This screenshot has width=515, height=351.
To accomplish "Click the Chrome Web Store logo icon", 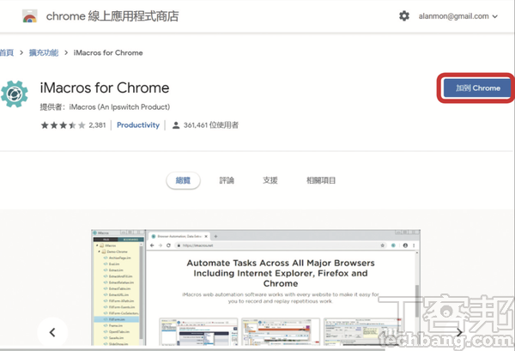I will 29,15.
